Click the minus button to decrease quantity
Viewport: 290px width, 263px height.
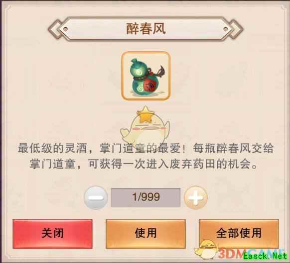tap(96, 197)
